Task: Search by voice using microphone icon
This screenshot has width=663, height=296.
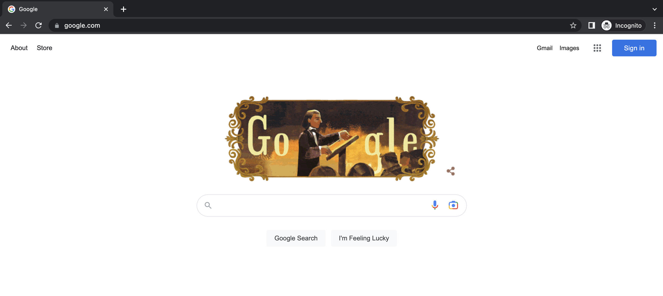Action: pyautogui.click(x=435, y=205)
